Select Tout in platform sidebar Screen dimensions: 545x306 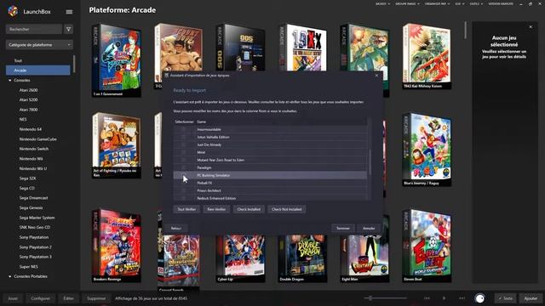click(18, 60)
